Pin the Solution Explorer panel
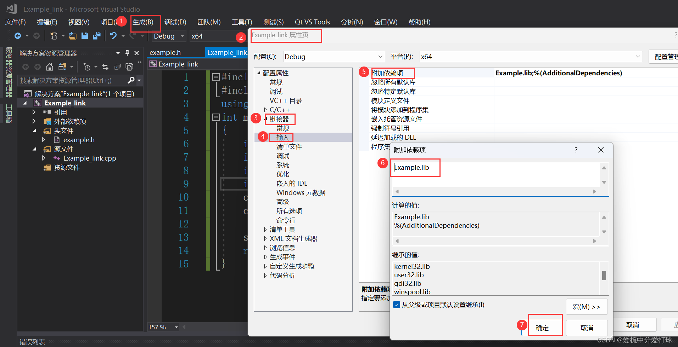Viewport: 678px width, 347px height. 127,53
